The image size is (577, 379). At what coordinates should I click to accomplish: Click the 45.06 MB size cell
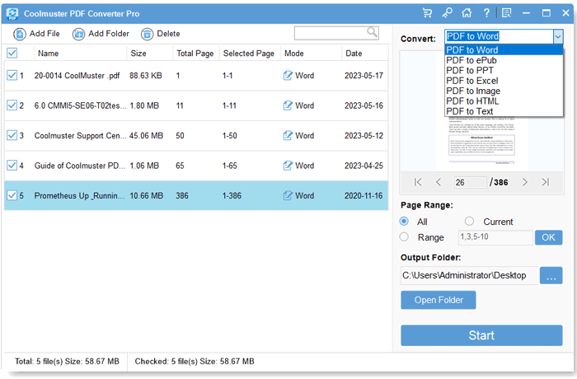tap(146, 135)
